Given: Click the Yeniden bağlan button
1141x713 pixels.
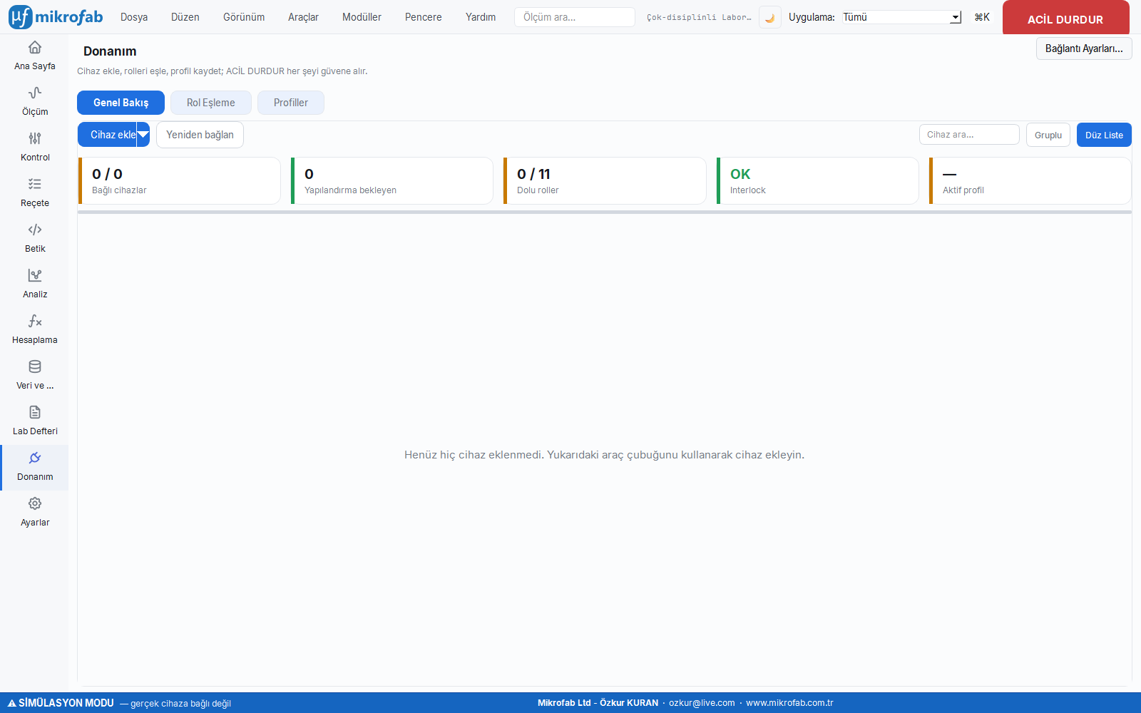Looking at the screenshot, I should pyautogui.click(x=200, y=135).
